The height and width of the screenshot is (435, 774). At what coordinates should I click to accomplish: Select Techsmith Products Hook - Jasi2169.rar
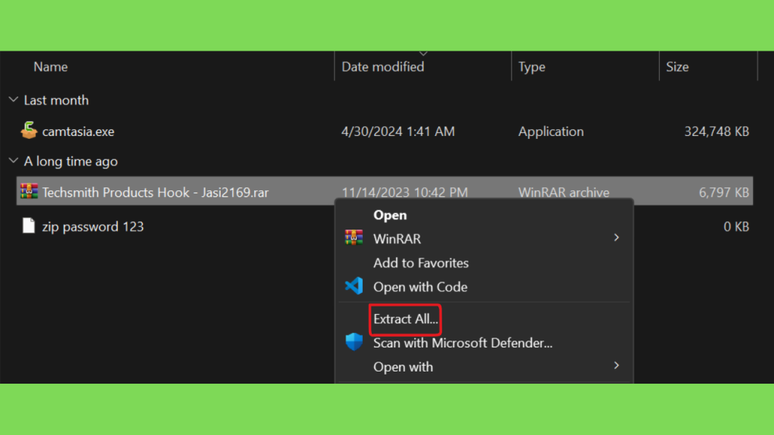156,193
